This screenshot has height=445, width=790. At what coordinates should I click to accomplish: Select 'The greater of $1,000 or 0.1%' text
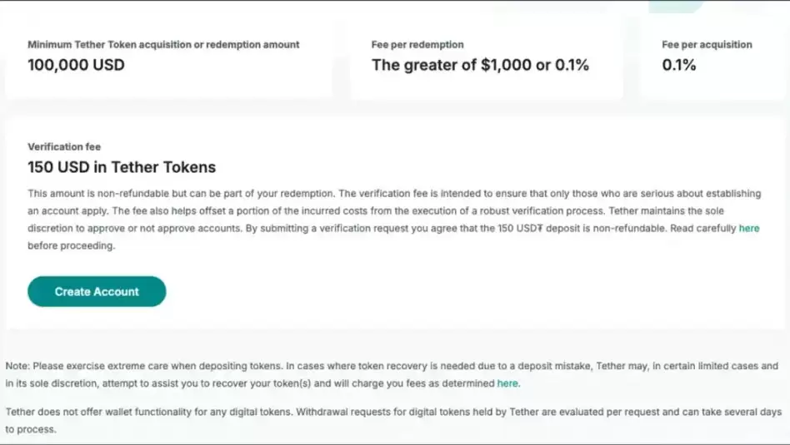(x=480, y=65)
